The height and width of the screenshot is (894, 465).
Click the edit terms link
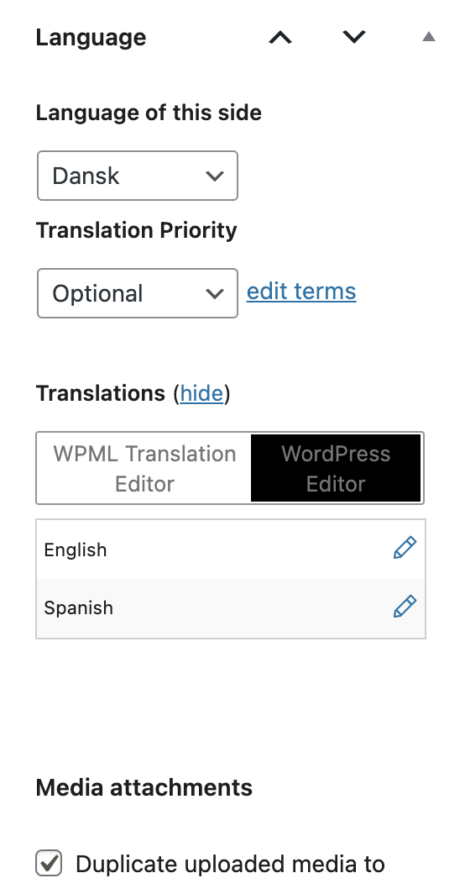tap(301, 292)
